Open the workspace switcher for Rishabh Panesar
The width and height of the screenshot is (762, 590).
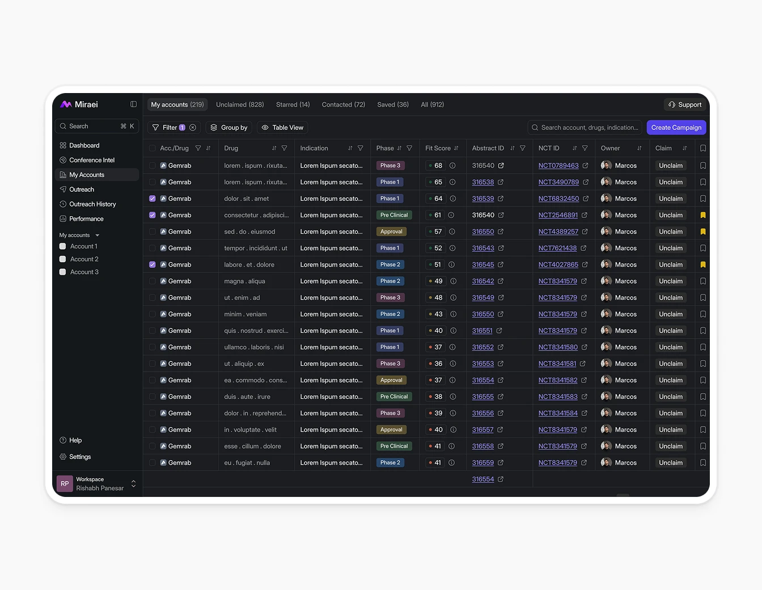(x=133, y=483)
